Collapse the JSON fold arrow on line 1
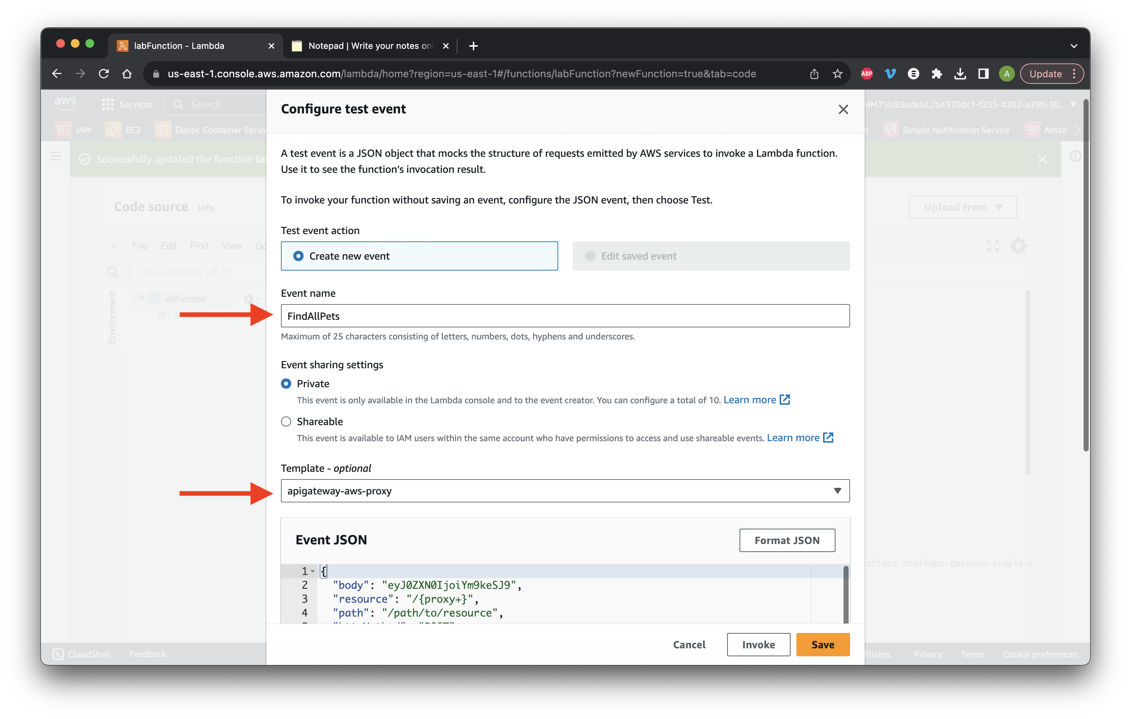 (312, 571)
